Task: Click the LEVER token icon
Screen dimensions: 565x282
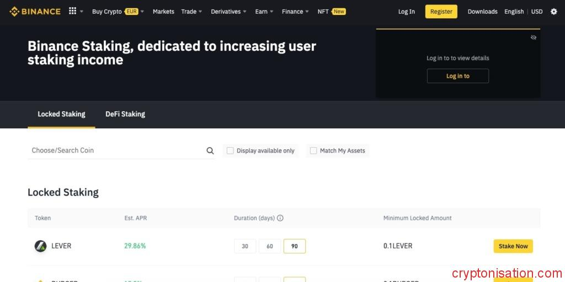Action: click(40, 246)
